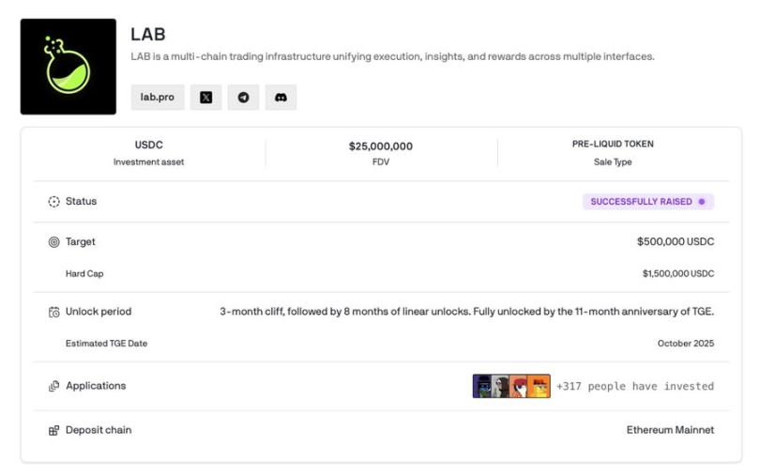Click the Applications copy icon

coord(53,386)
